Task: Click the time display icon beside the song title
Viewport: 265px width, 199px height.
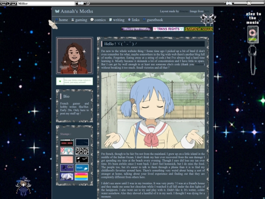Action: click(80, 3)
